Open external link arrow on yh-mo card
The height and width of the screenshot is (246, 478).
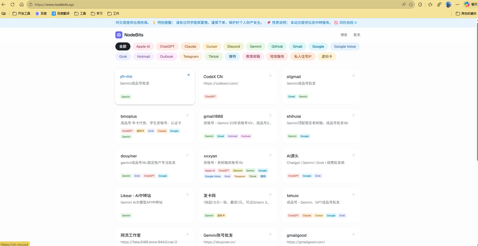point(188,75)
